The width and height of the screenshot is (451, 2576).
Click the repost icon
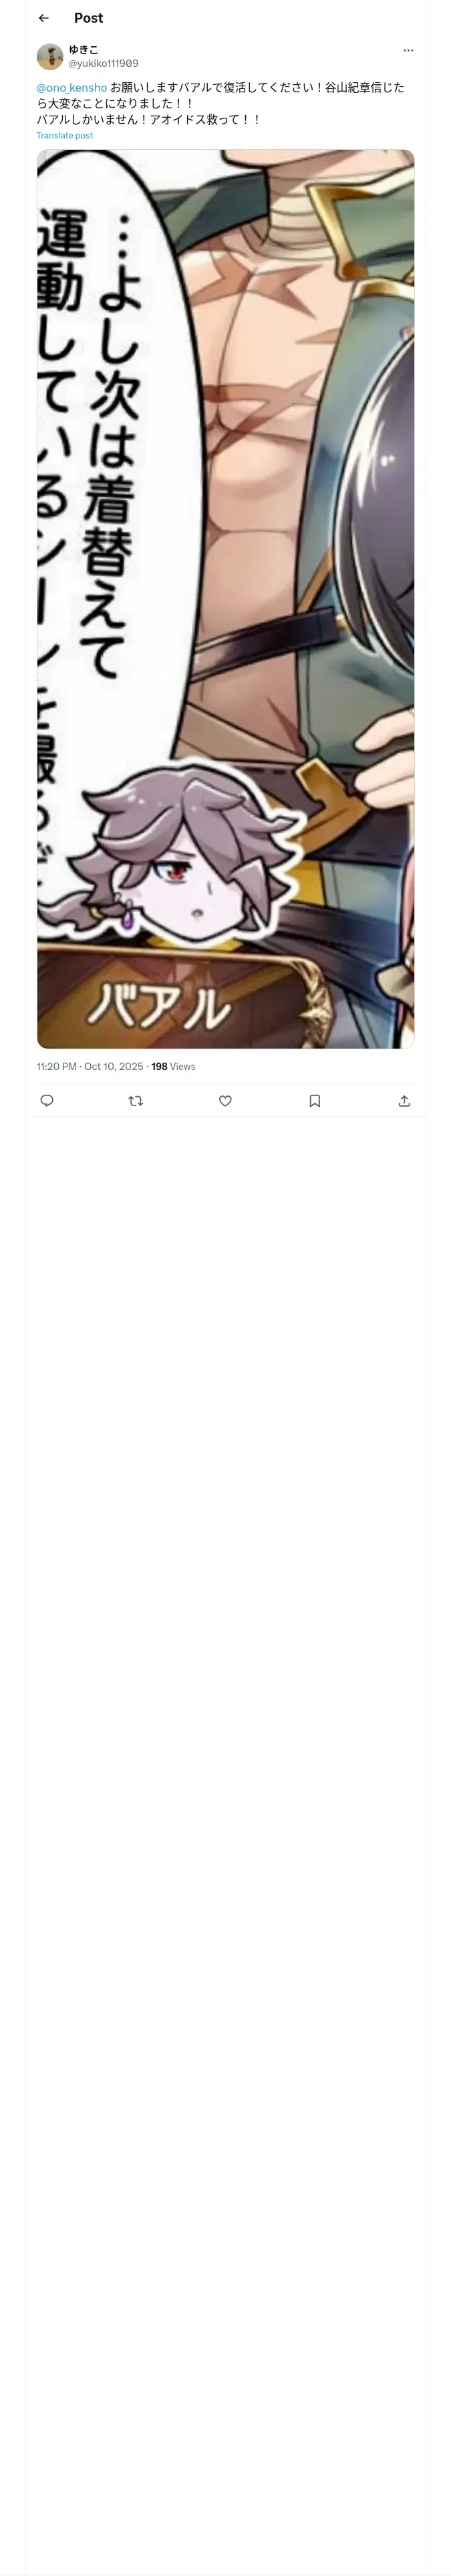click(x=136, y=1100)
